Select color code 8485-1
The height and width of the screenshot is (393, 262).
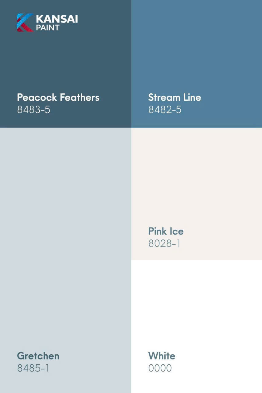33,368
